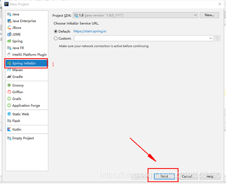Click the Groovy label
Viewport: 226px width, 184px height.
(x=18, y=85)
